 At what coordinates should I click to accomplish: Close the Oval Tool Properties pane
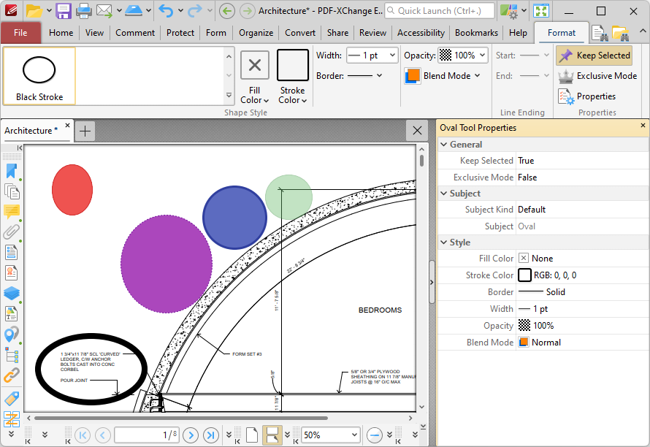[643, 125]
